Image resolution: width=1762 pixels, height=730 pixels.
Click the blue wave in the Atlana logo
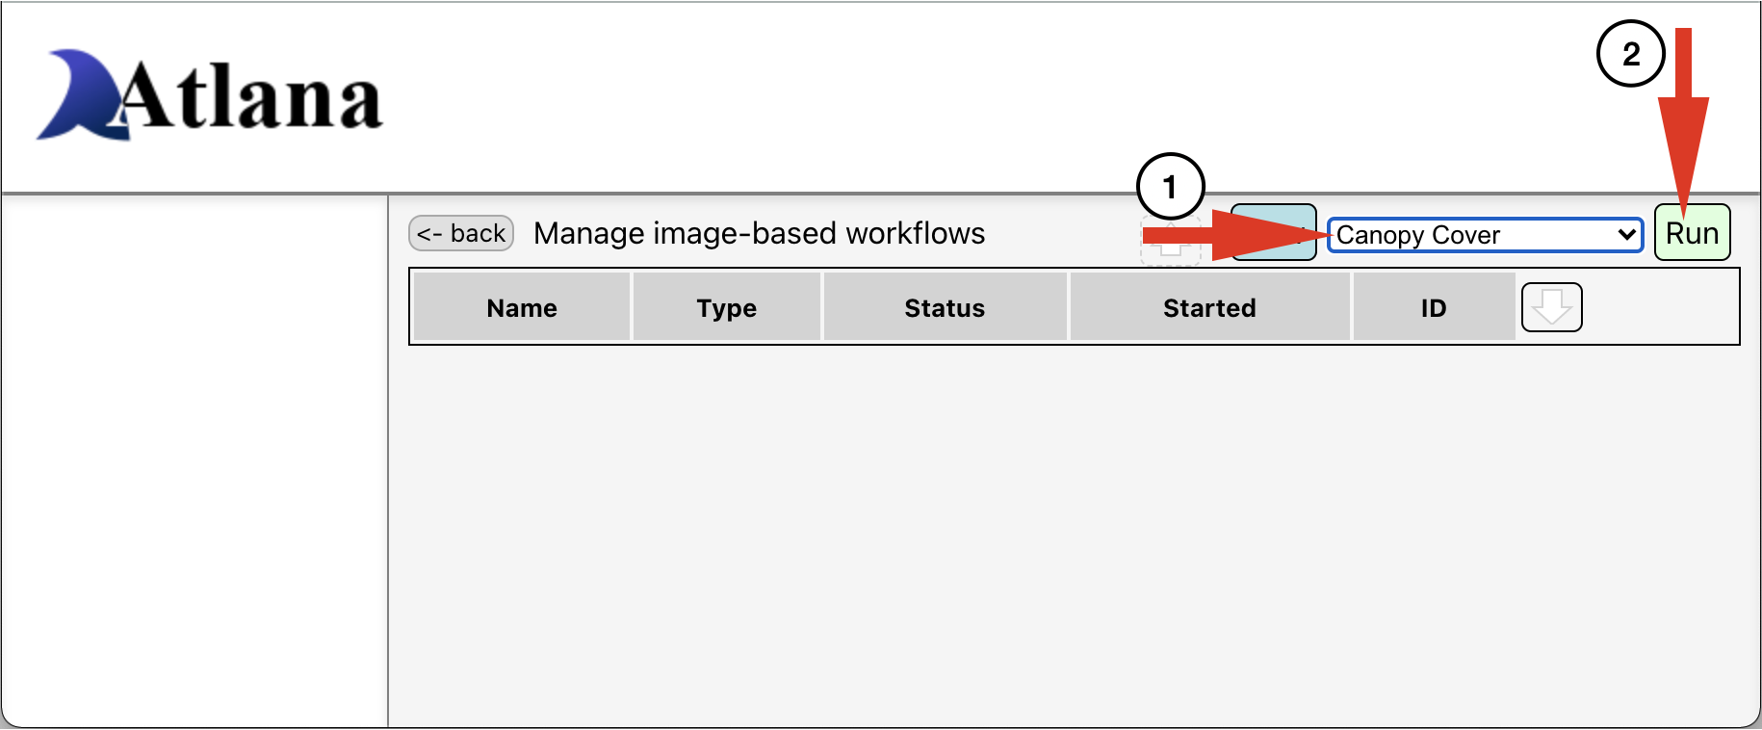82,95
